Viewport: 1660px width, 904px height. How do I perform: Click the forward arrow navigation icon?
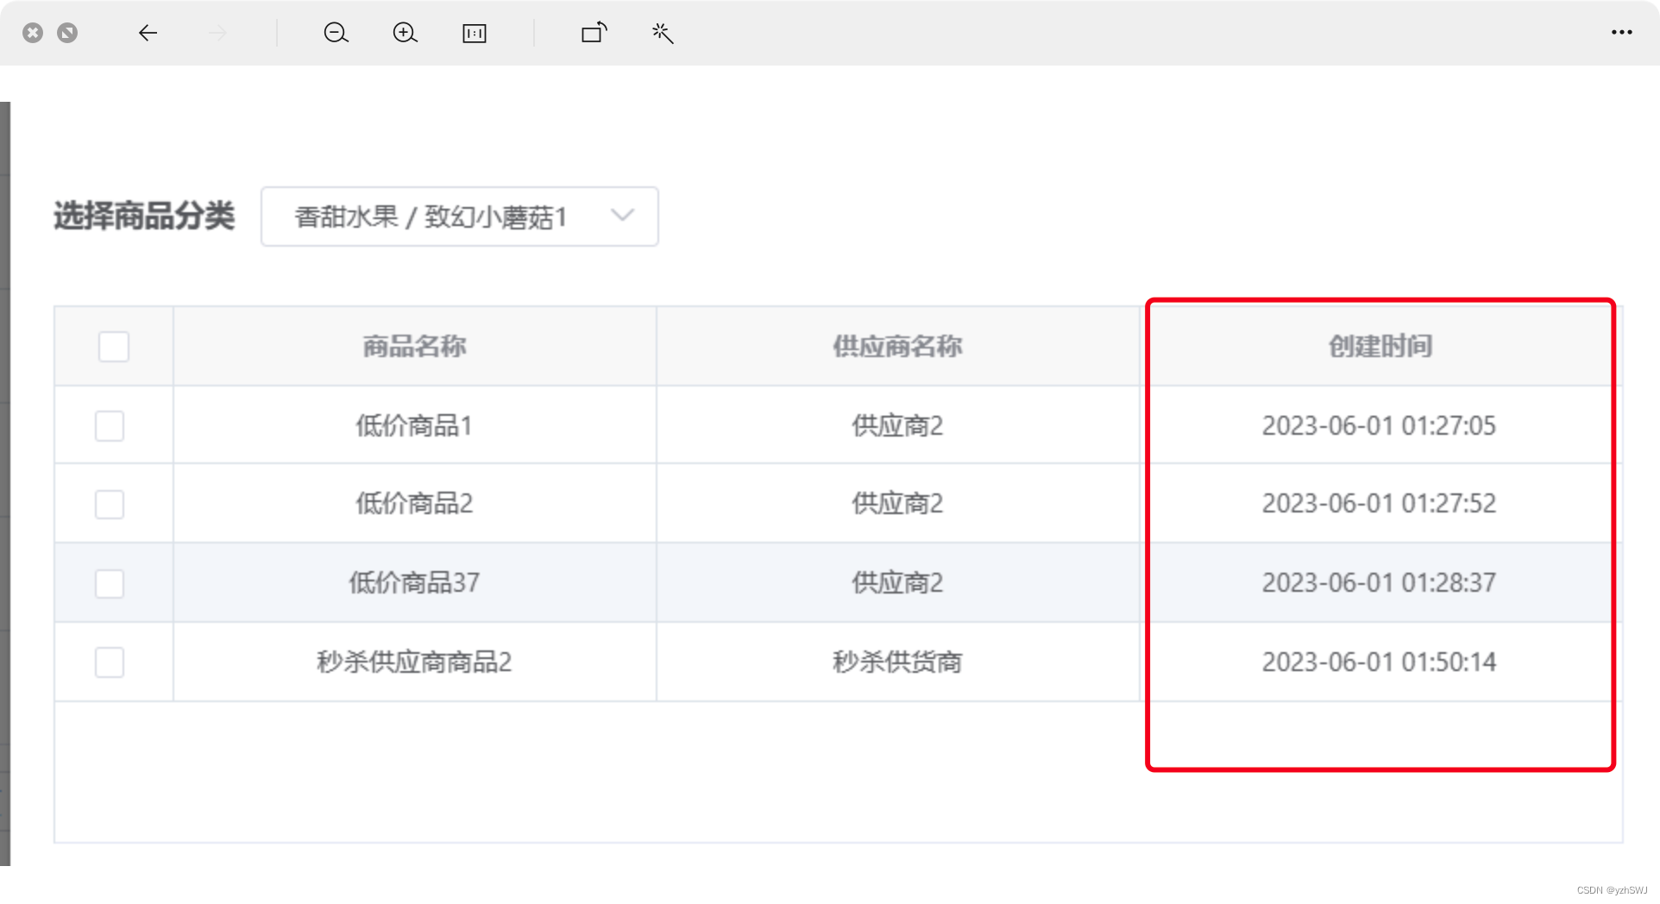pos(217,33)
